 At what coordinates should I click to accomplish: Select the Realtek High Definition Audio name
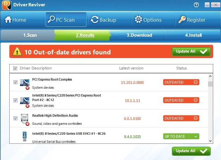tap(55, 115)
